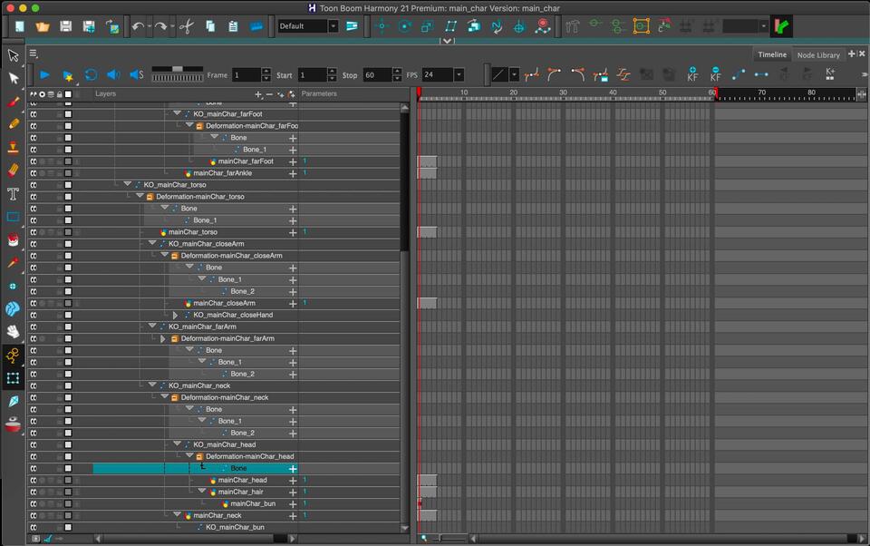Toggle the Loop playback button
The width and height of the screenshot is (870, 546).
[x=91, y=75]
